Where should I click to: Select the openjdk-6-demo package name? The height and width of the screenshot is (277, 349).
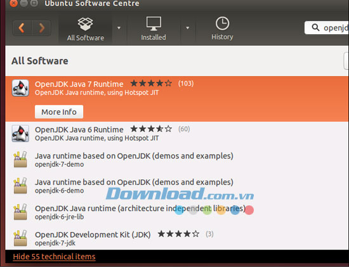[x=60, y=191]
